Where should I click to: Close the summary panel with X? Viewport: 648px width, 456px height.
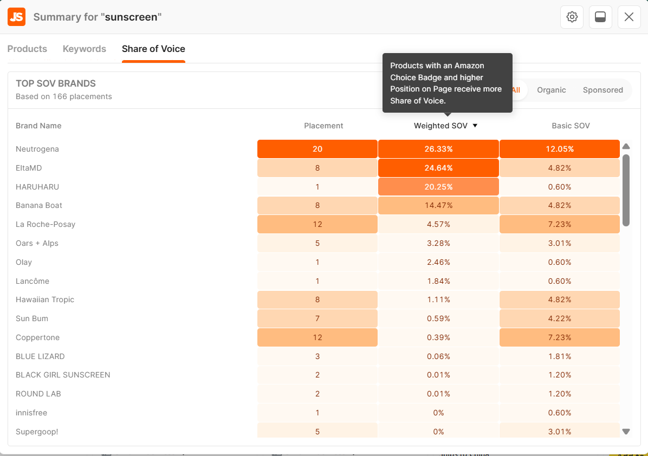(x=629, y=17)
